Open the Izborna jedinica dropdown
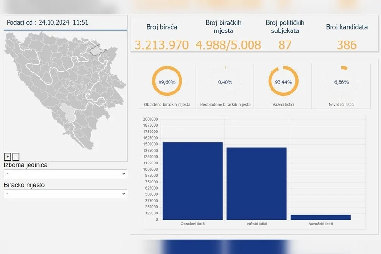The width and height of the screenshot is (381, 254). pos(65,174)
